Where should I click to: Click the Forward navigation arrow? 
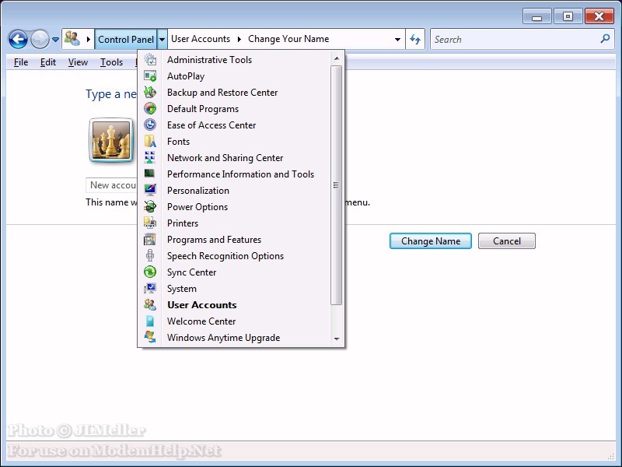[40, 40]
